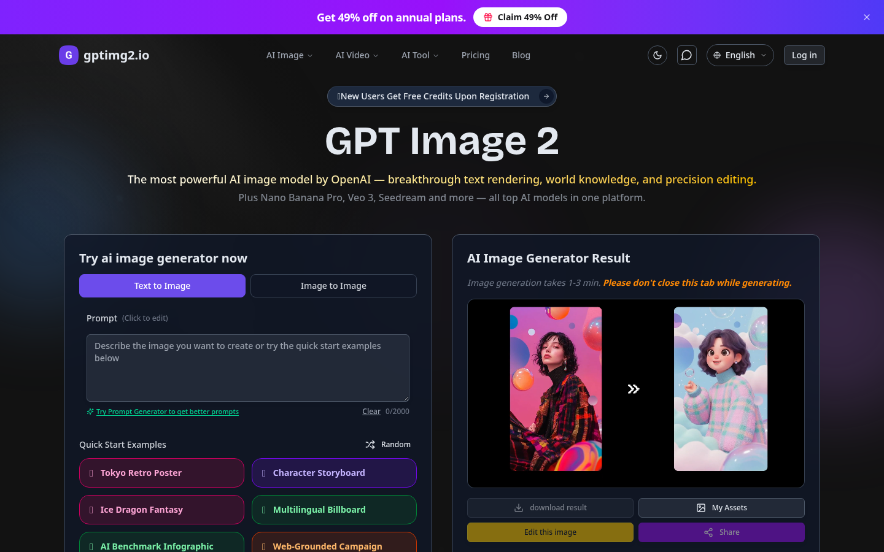Select the Tokyo Retro Poster example
The width and height of the screenshot is (884, 552).
[161, 473]
